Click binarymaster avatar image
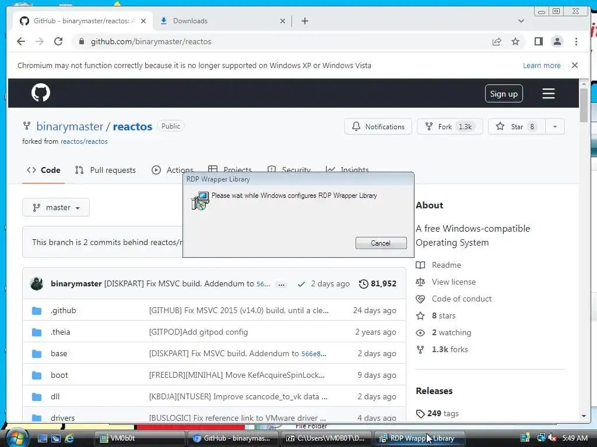 (37, 283)
